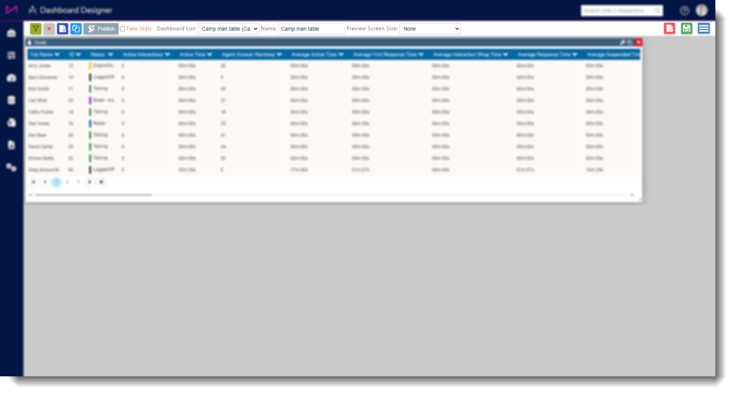The width and height of the screenshot is (734, 395).
Task: Open the table grid icon in sidebar
Action: pyautogui.click(x=12, y=55)
